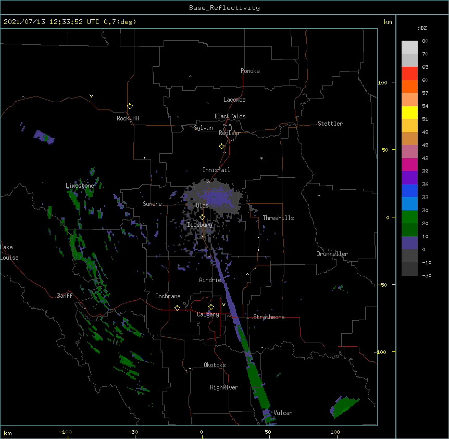Click the Drumheller city label

pyautogui.click(x=332, y=254)
